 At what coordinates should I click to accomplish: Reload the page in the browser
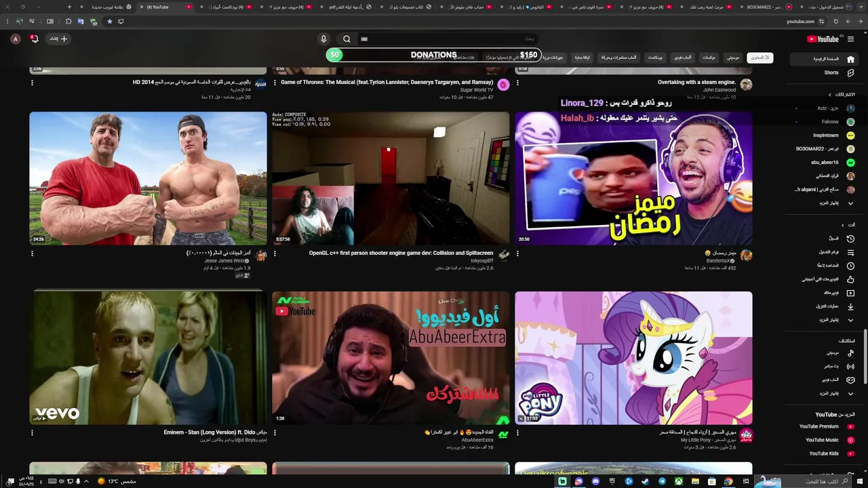coord(835,21)
